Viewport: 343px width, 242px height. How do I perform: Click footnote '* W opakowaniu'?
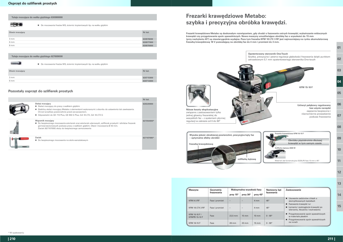[16, 233]
